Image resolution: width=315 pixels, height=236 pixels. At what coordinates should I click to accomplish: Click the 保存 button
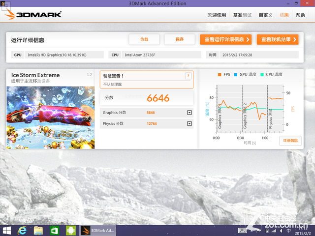click(180, 39)
